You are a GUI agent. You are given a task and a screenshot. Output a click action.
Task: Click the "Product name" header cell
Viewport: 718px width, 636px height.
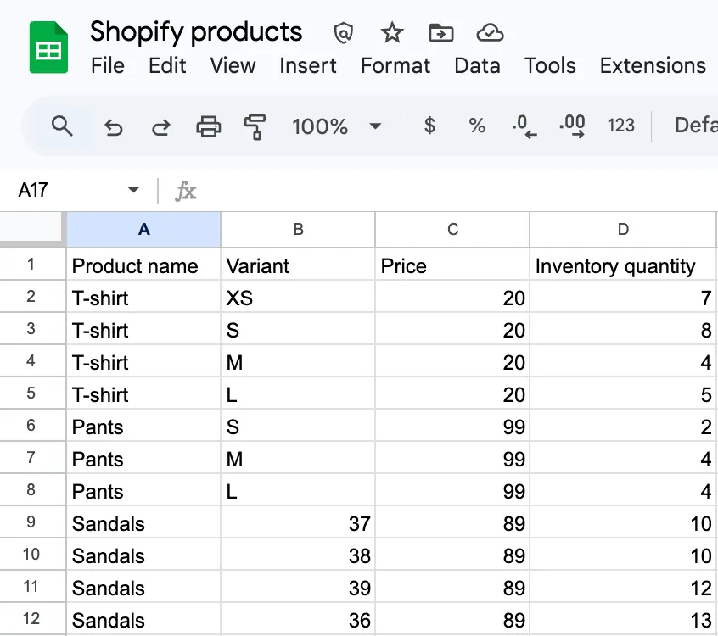click(143, 265)
